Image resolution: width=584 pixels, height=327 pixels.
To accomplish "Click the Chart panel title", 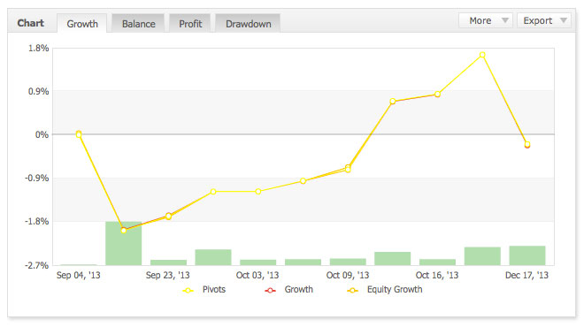I will point(31,23).
